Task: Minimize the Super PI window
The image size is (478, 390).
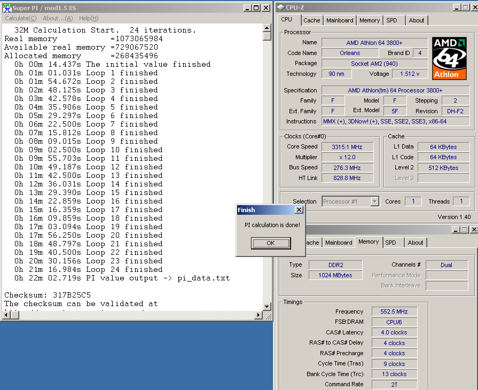Action: (248, 8)
